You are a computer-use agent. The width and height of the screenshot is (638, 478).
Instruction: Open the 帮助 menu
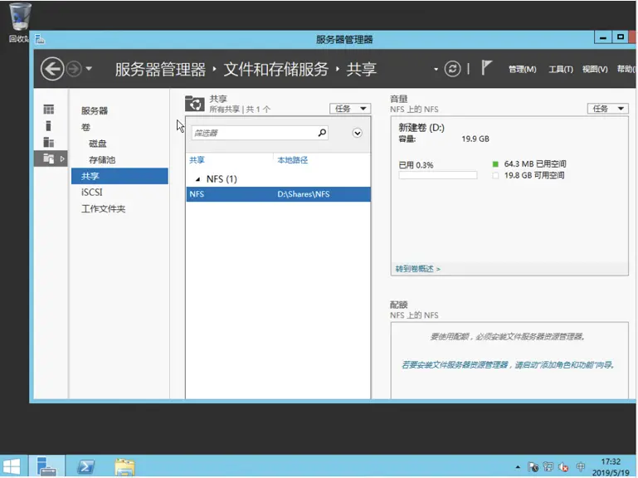coord(626,69)
